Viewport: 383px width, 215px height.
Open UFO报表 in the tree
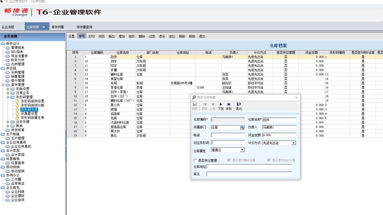(17, 52)
